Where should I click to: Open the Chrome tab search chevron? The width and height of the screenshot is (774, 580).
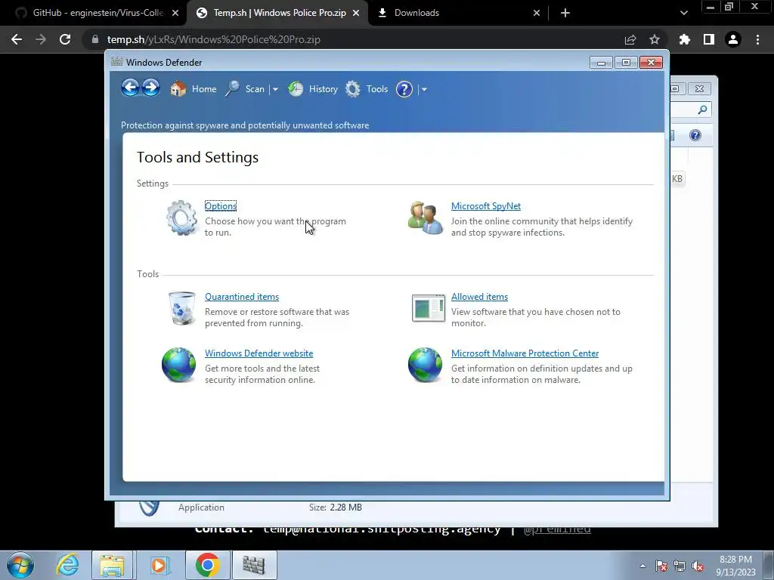(683, 13)
